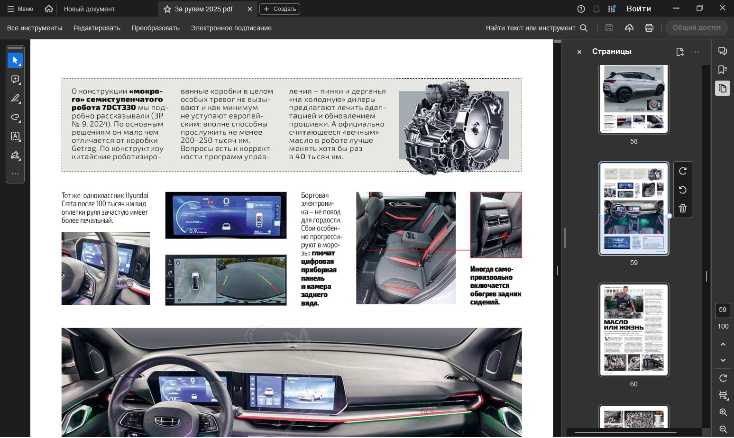Click the document vertical scrollbar thumb
Viewport: 734px width, 438px height.
click(x=558, y=41)
